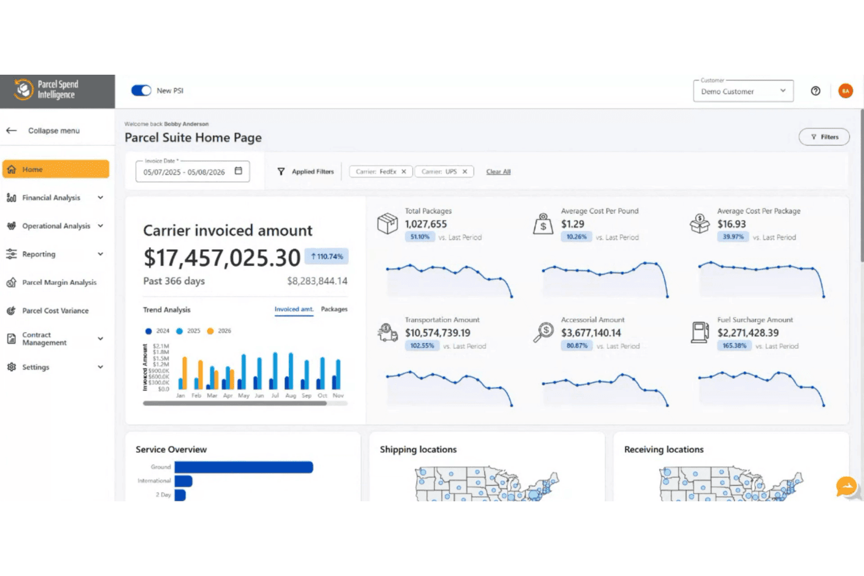Click the Invoice Date range field

click(x=193, y=172)
